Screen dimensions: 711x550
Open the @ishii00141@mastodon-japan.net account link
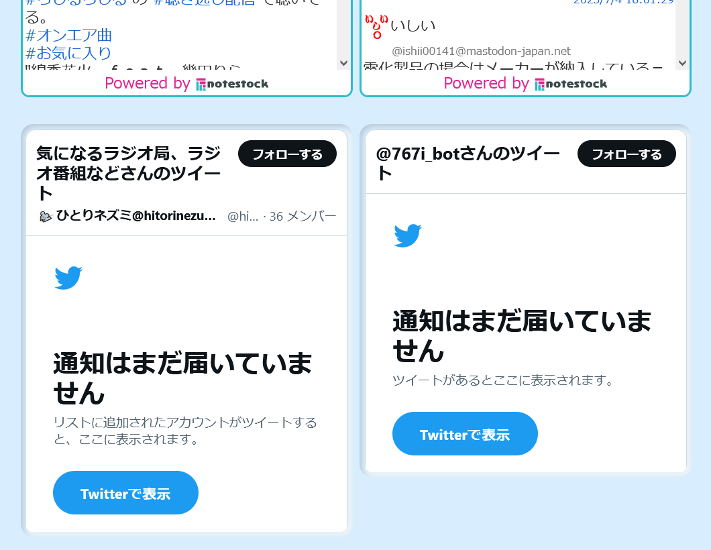(x=481, y=51)
